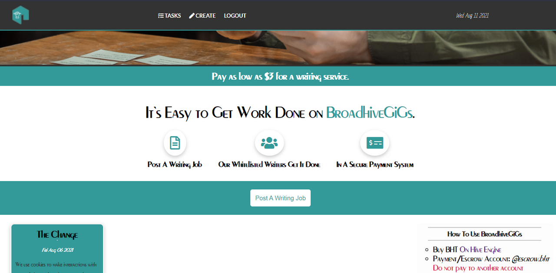Click the BroadhiveGiGs teal heading text
Image resolution: width=556 pixels, height=273 pixels.
(x=369, y=113)
